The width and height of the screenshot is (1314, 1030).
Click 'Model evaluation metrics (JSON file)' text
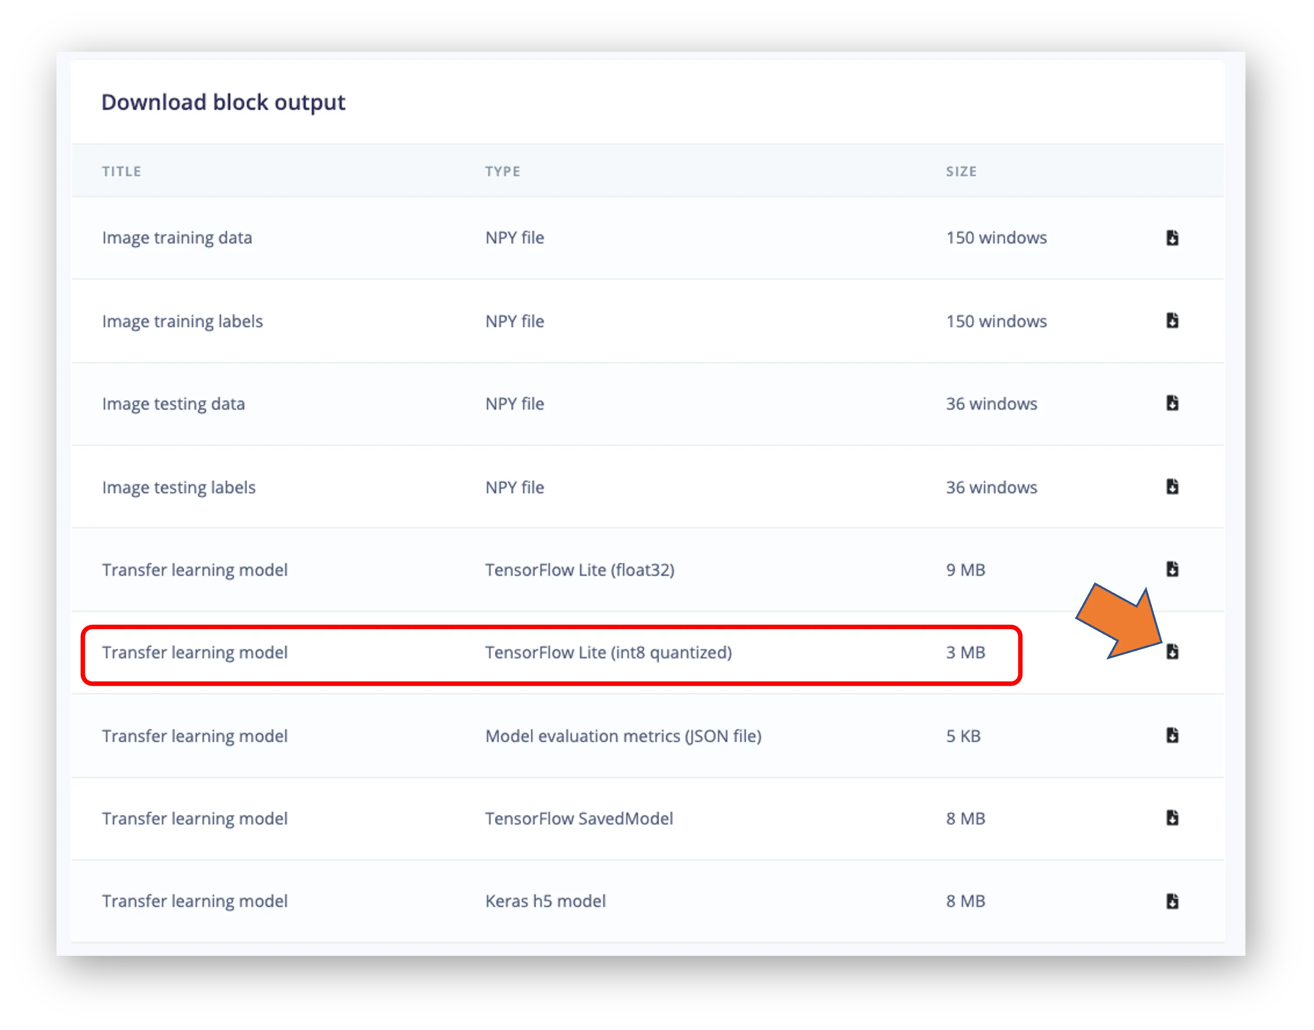pyautogui.click(x=623, y=736)
